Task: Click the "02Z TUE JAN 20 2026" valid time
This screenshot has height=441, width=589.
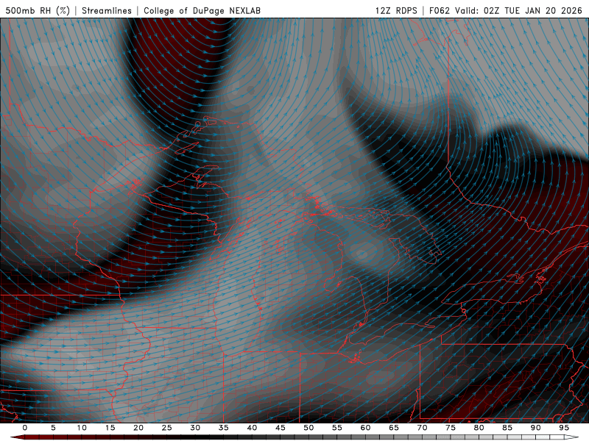Action: (x=533, y=10)
